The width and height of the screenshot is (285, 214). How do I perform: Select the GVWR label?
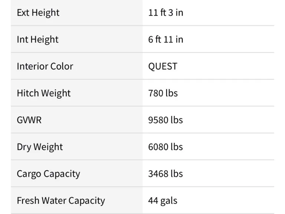pyautogui.click(x=29, y=120)
